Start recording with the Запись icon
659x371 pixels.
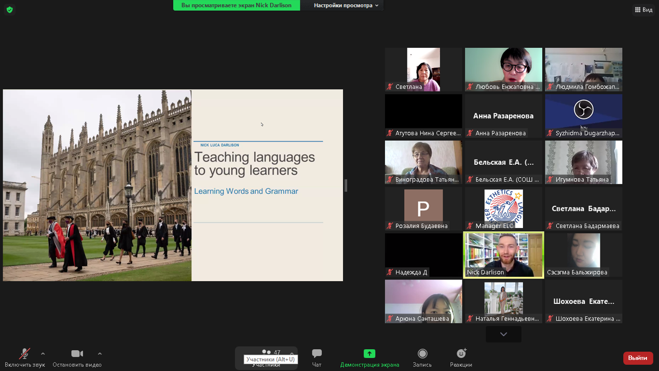click(x=422, y=354)
